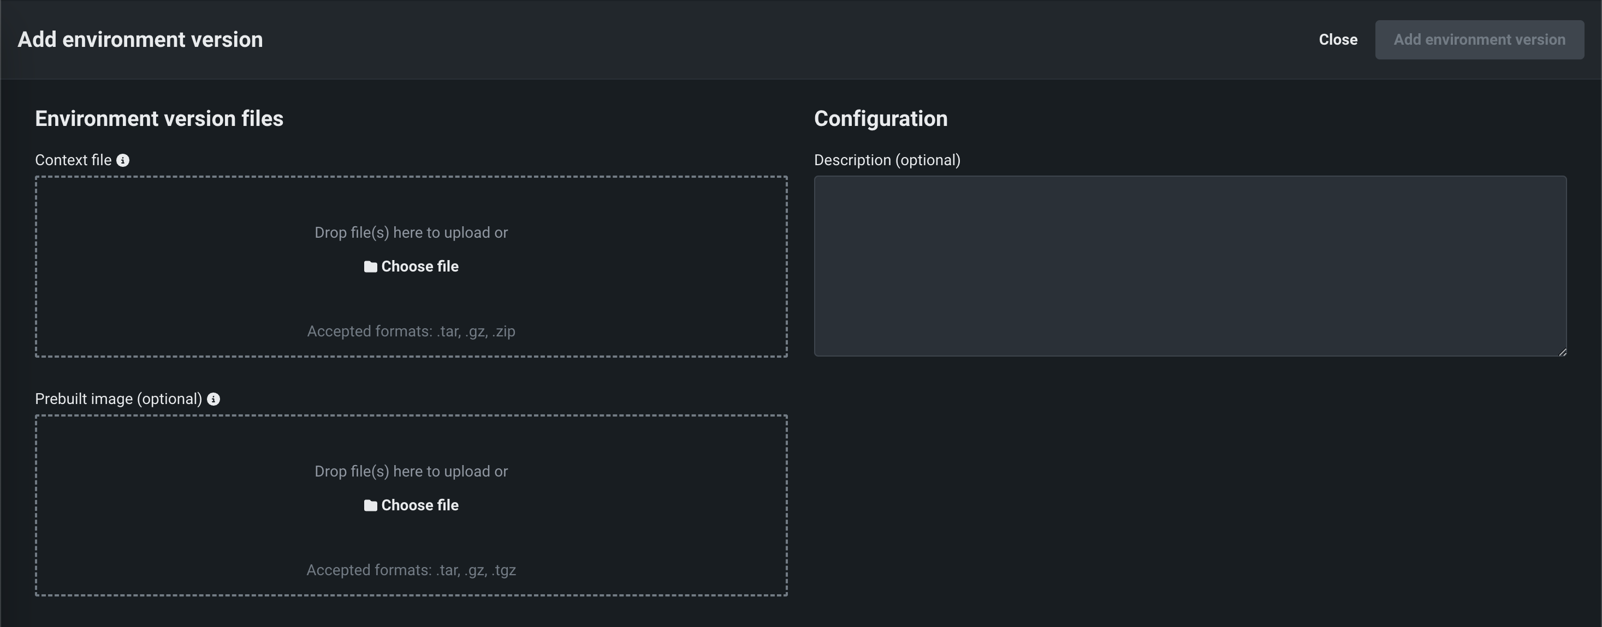Click the Prebuilt image drop zone prompt text

411,472
